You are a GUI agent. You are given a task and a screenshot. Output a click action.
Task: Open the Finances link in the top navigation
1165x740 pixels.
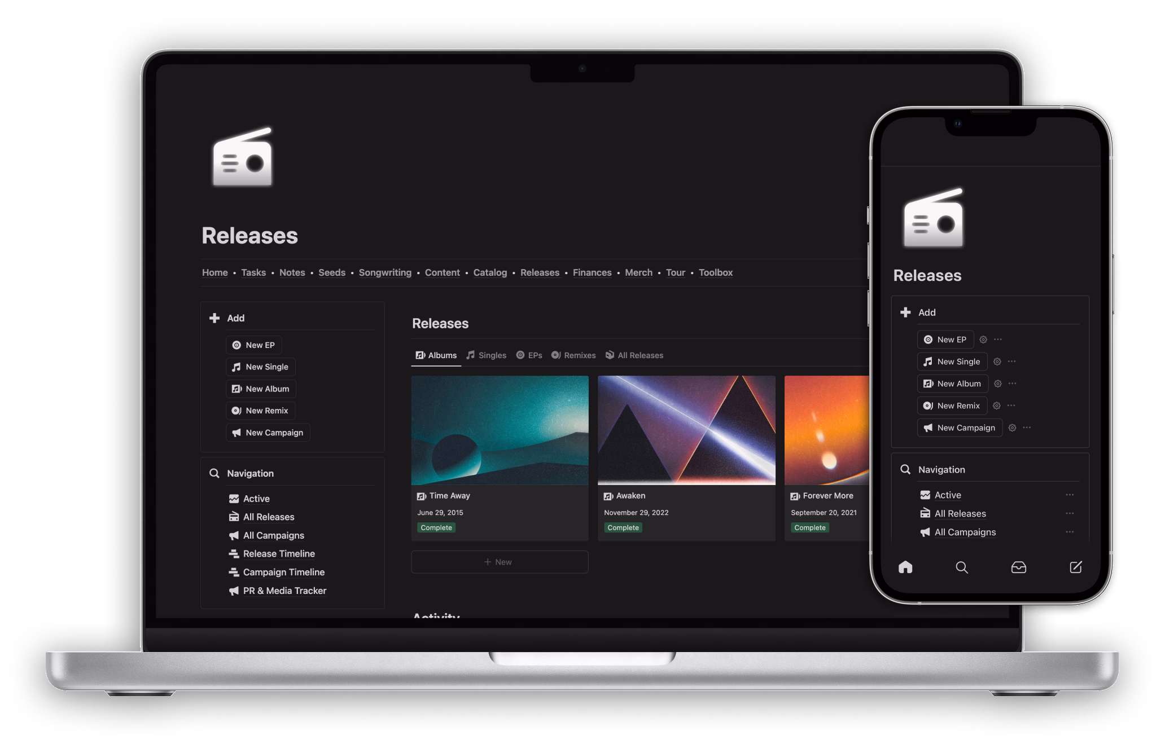592,272
